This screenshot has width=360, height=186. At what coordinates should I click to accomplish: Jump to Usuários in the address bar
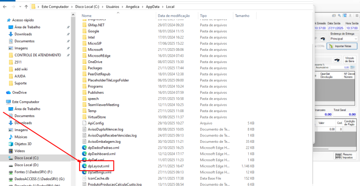(112, 7)
